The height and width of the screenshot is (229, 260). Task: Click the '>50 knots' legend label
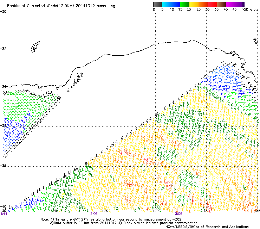click(250, 10)
